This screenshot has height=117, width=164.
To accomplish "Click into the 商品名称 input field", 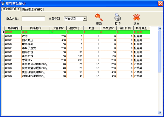I will pos(33,19).
